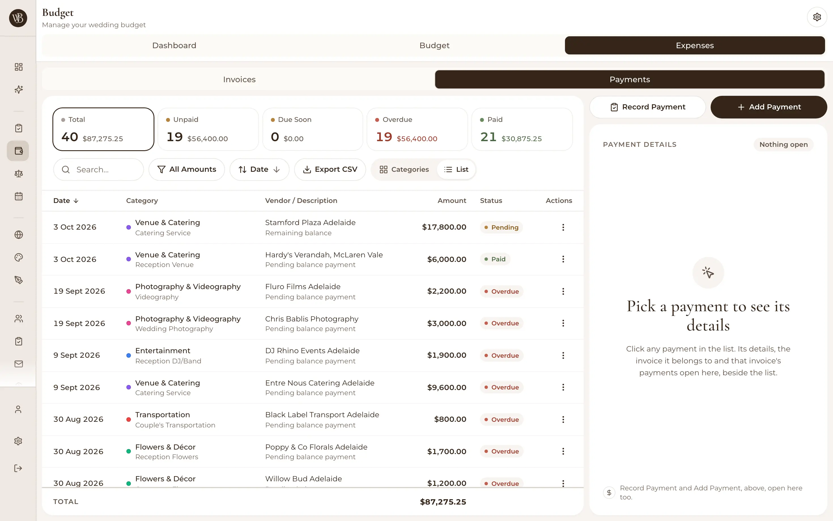Select the Total summary card

[x=103, y=129]
